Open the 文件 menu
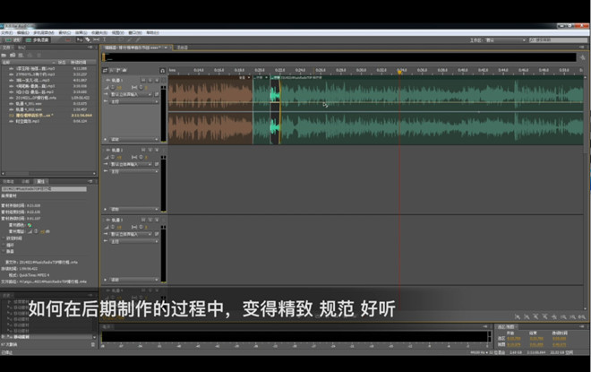591x372 pixels. pyautogui.click(x=10, y=32)
